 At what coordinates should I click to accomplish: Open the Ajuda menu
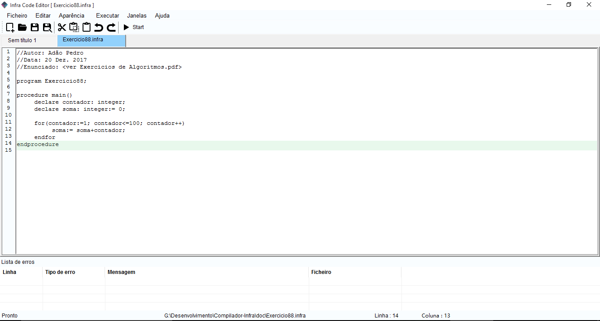coord(162,15)
